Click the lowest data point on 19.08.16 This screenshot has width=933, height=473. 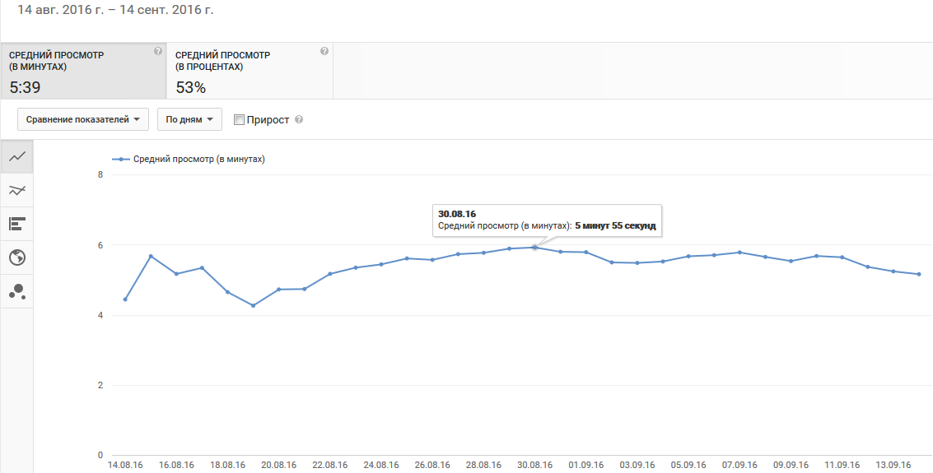pyautogui.click(x=253, y=305)
